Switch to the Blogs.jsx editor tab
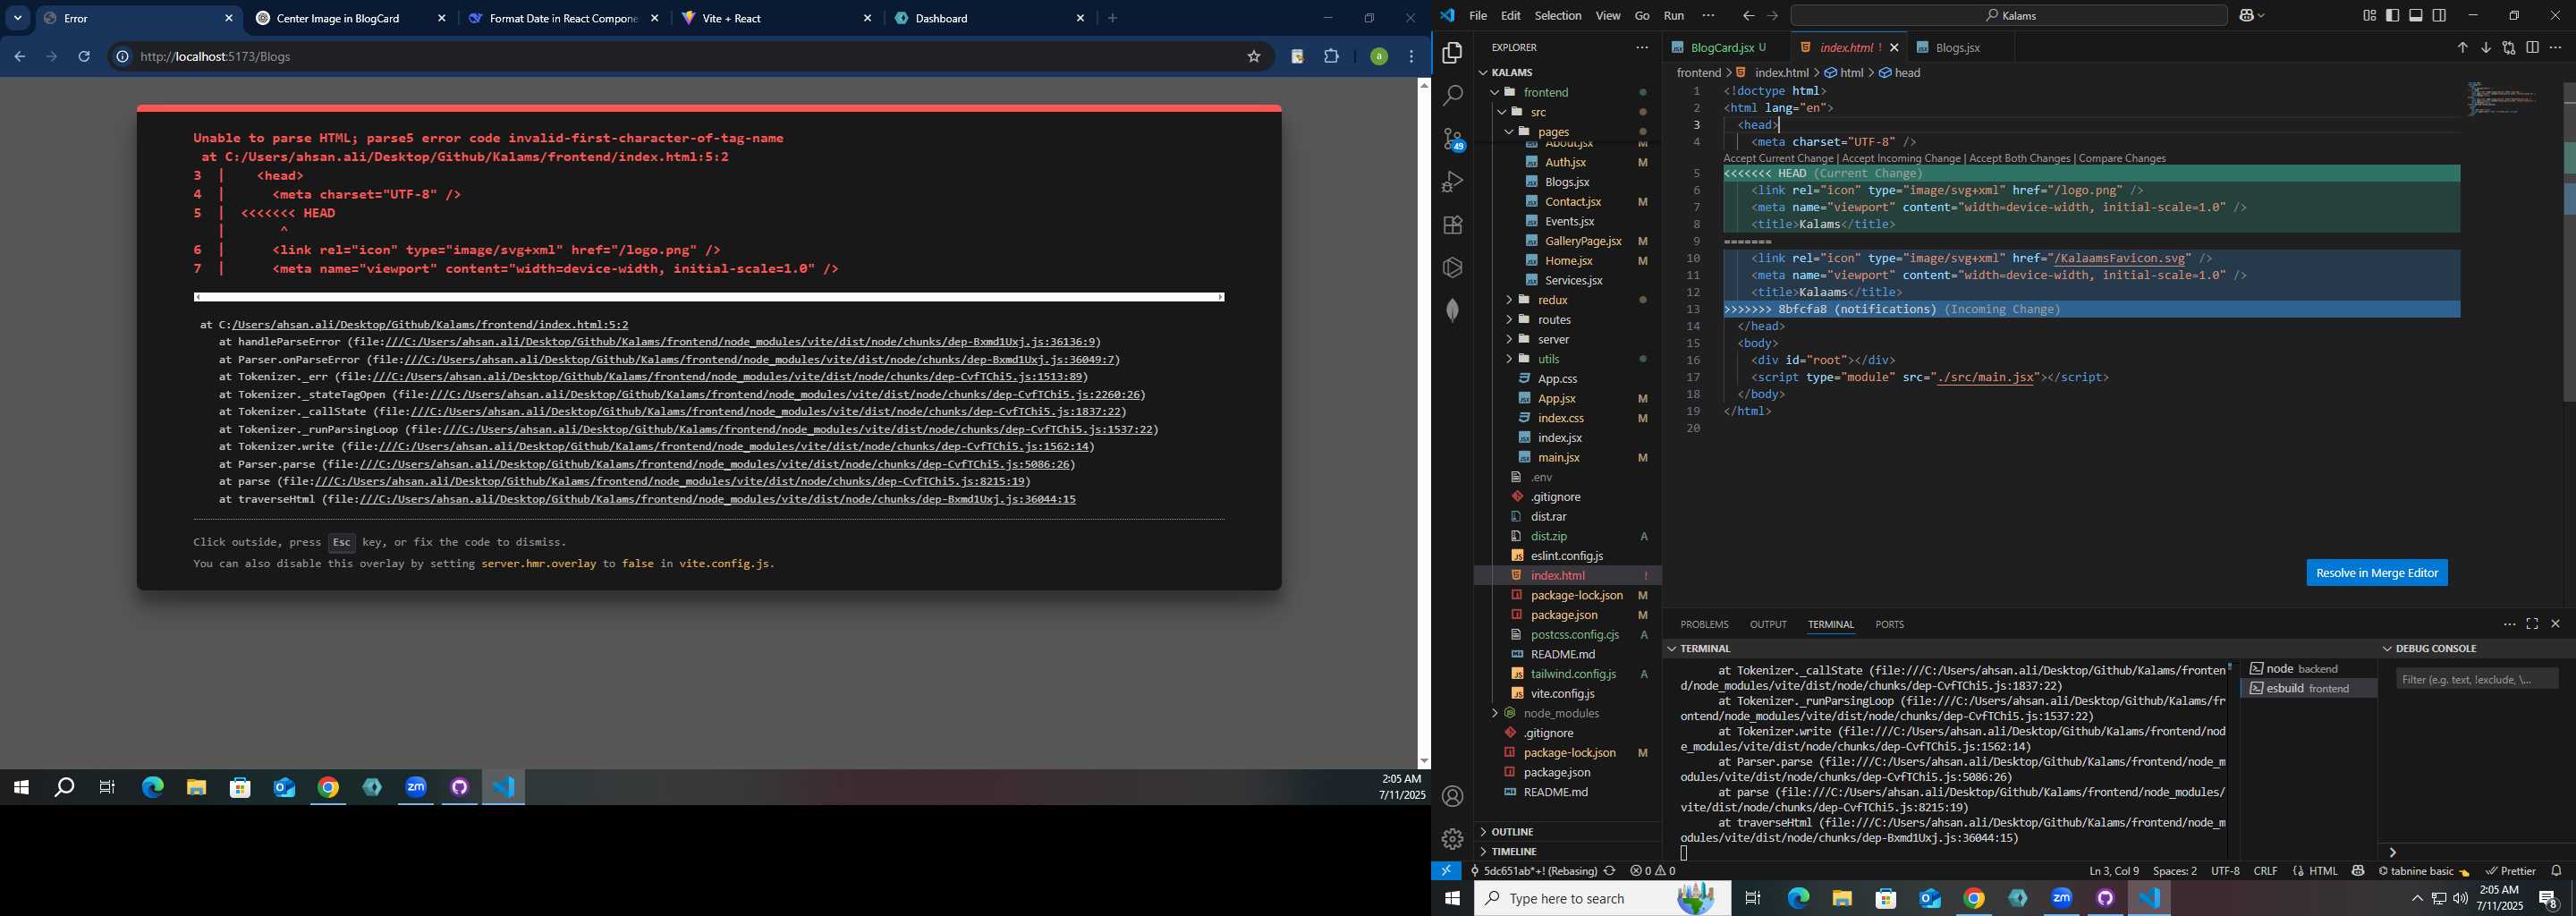The height and width of the screenshot is (916, 2576). pos(1958,48)
